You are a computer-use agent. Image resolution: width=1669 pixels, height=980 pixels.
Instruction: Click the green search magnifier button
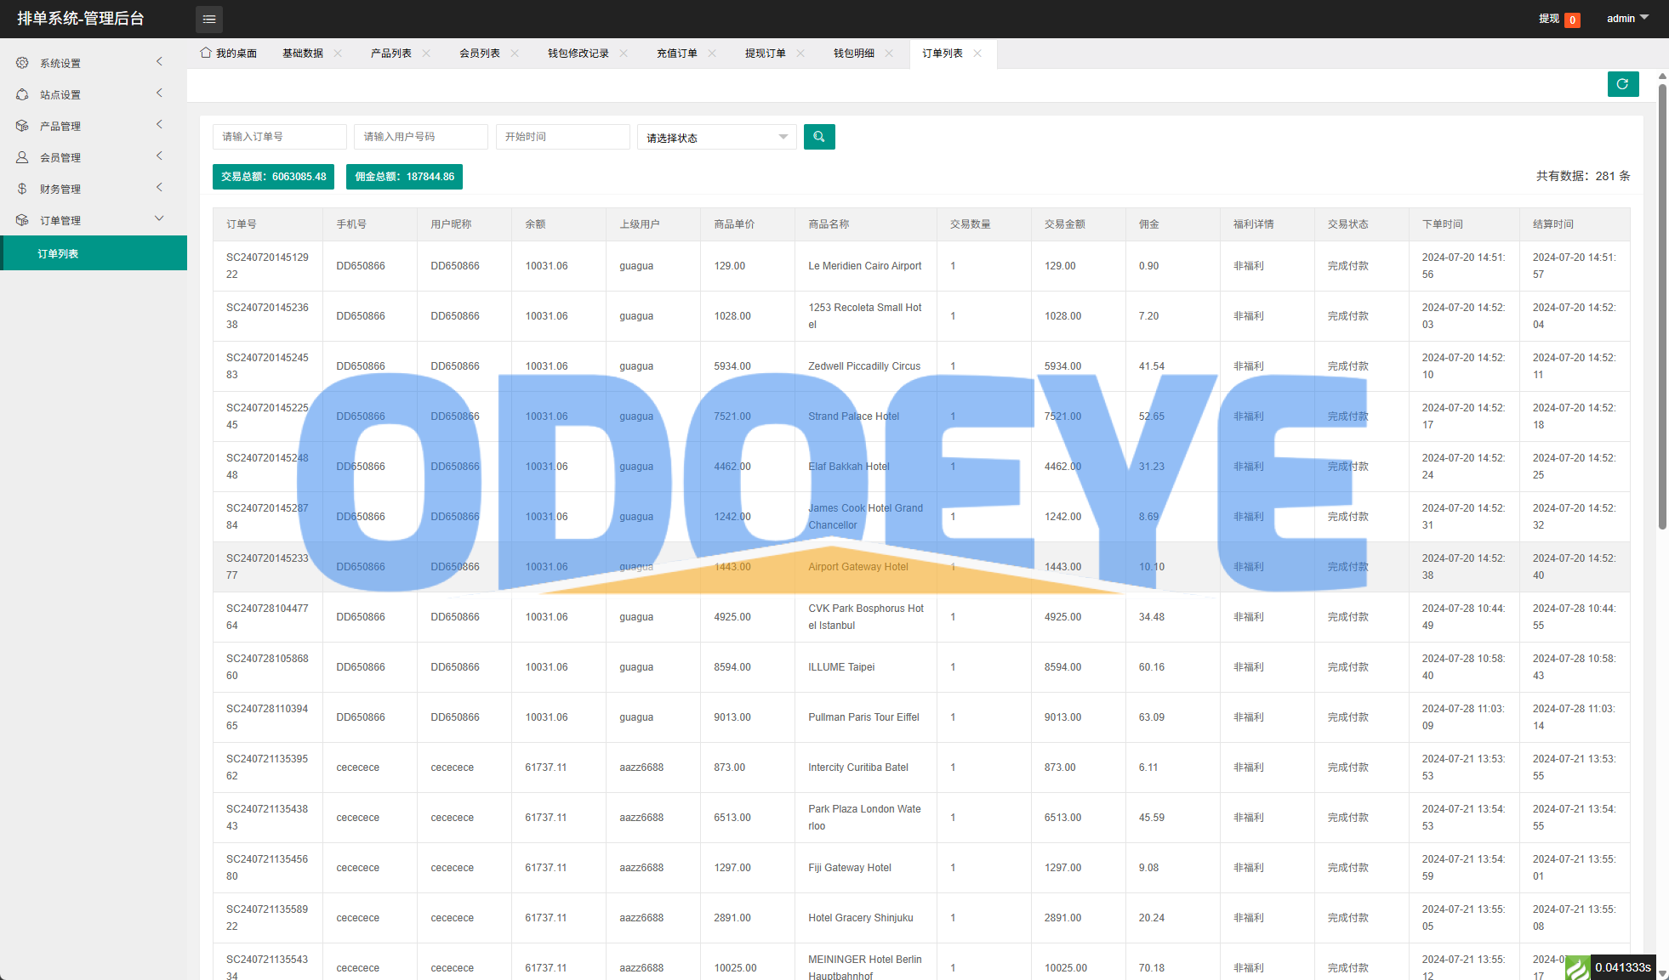pos(818,137)
